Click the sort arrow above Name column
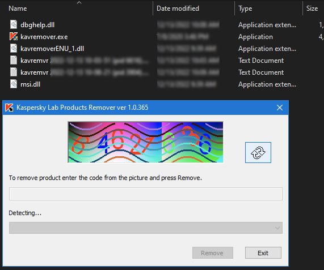 (79, 3)
